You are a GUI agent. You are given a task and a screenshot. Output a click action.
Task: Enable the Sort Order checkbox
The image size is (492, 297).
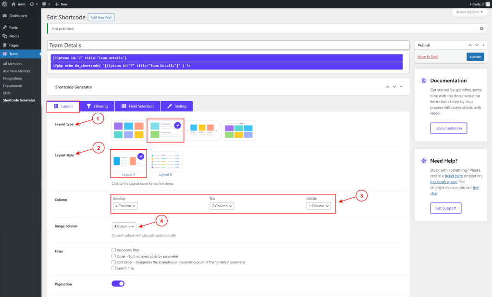pos(113,262)
